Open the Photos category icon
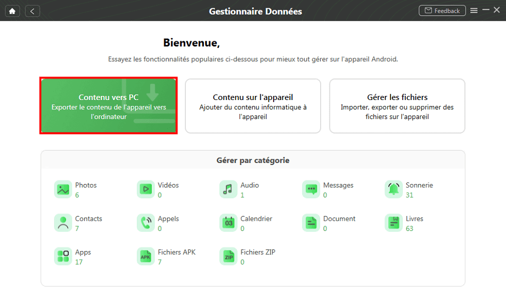 [63, 189]
